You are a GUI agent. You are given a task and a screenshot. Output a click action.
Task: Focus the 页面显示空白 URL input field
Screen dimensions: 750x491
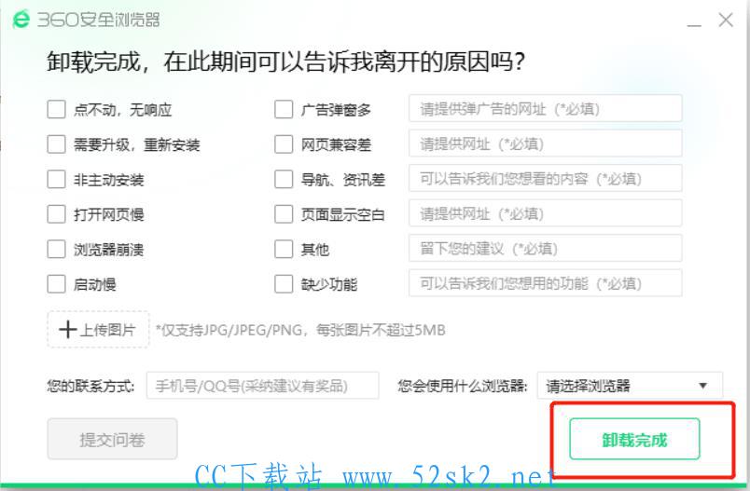546,213
